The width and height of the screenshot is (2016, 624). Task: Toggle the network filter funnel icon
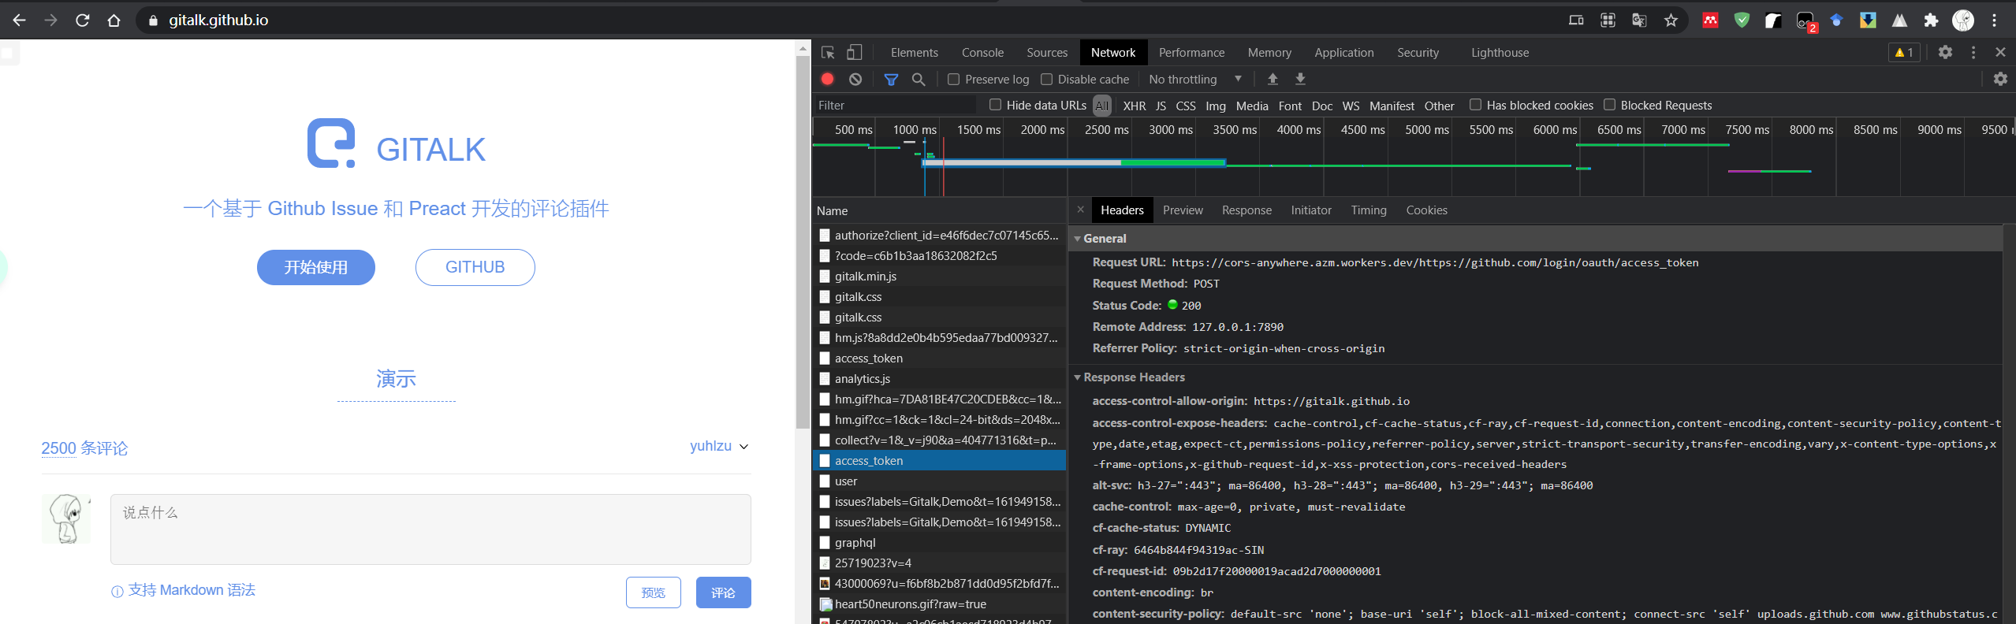(x=891, y=79)
